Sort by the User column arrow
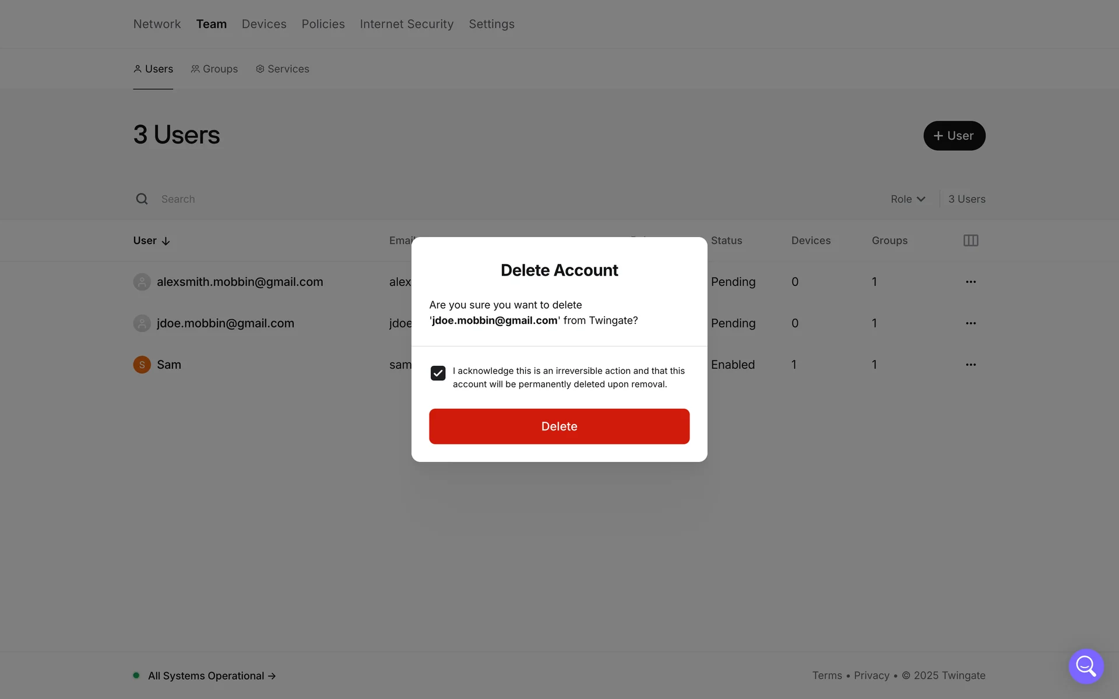This screenshot has height=699, width=1119. (x=166, y=241)
